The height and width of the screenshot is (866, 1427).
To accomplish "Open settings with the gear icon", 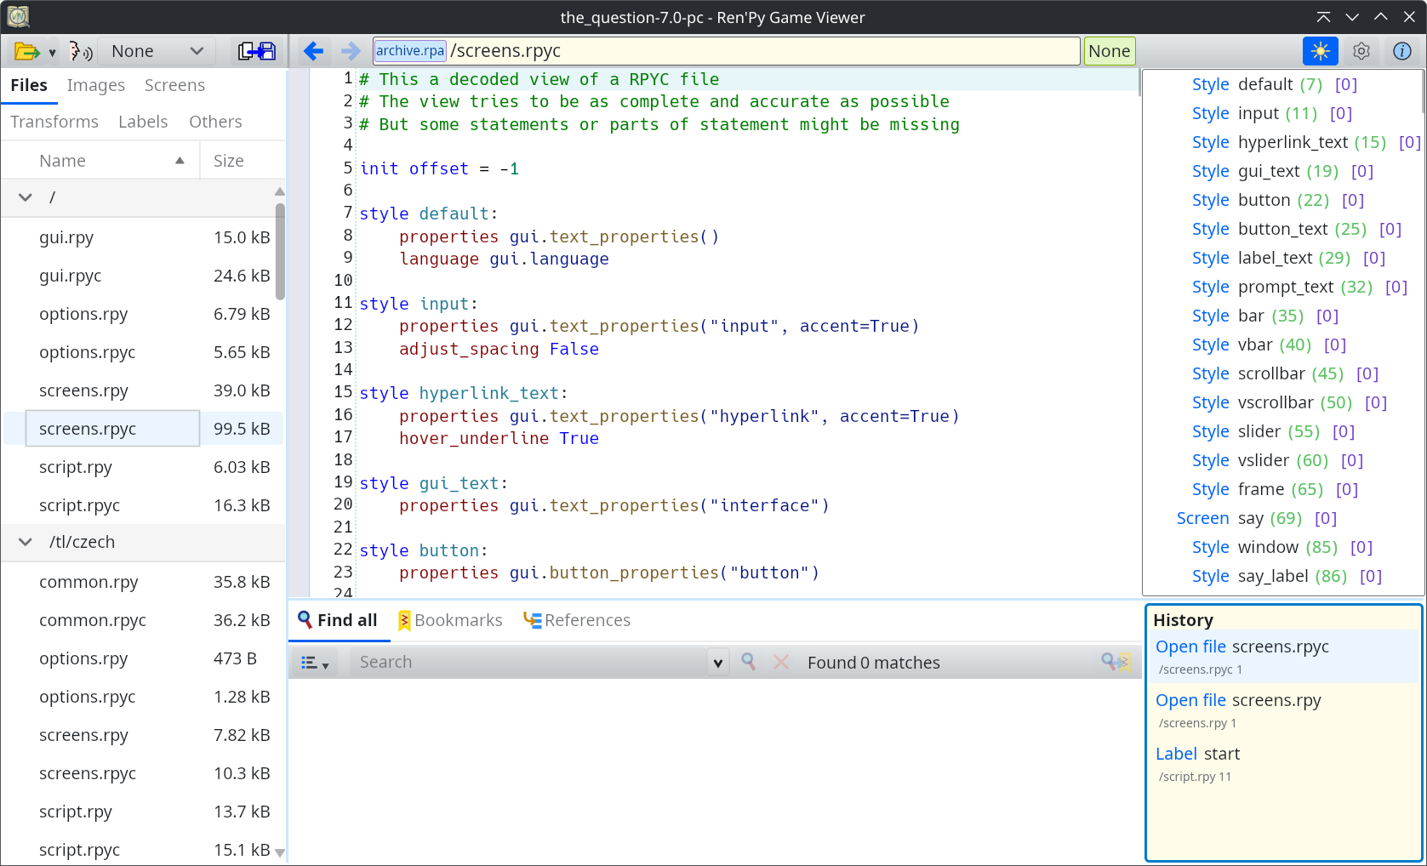I will click(x=1361, y=51).
